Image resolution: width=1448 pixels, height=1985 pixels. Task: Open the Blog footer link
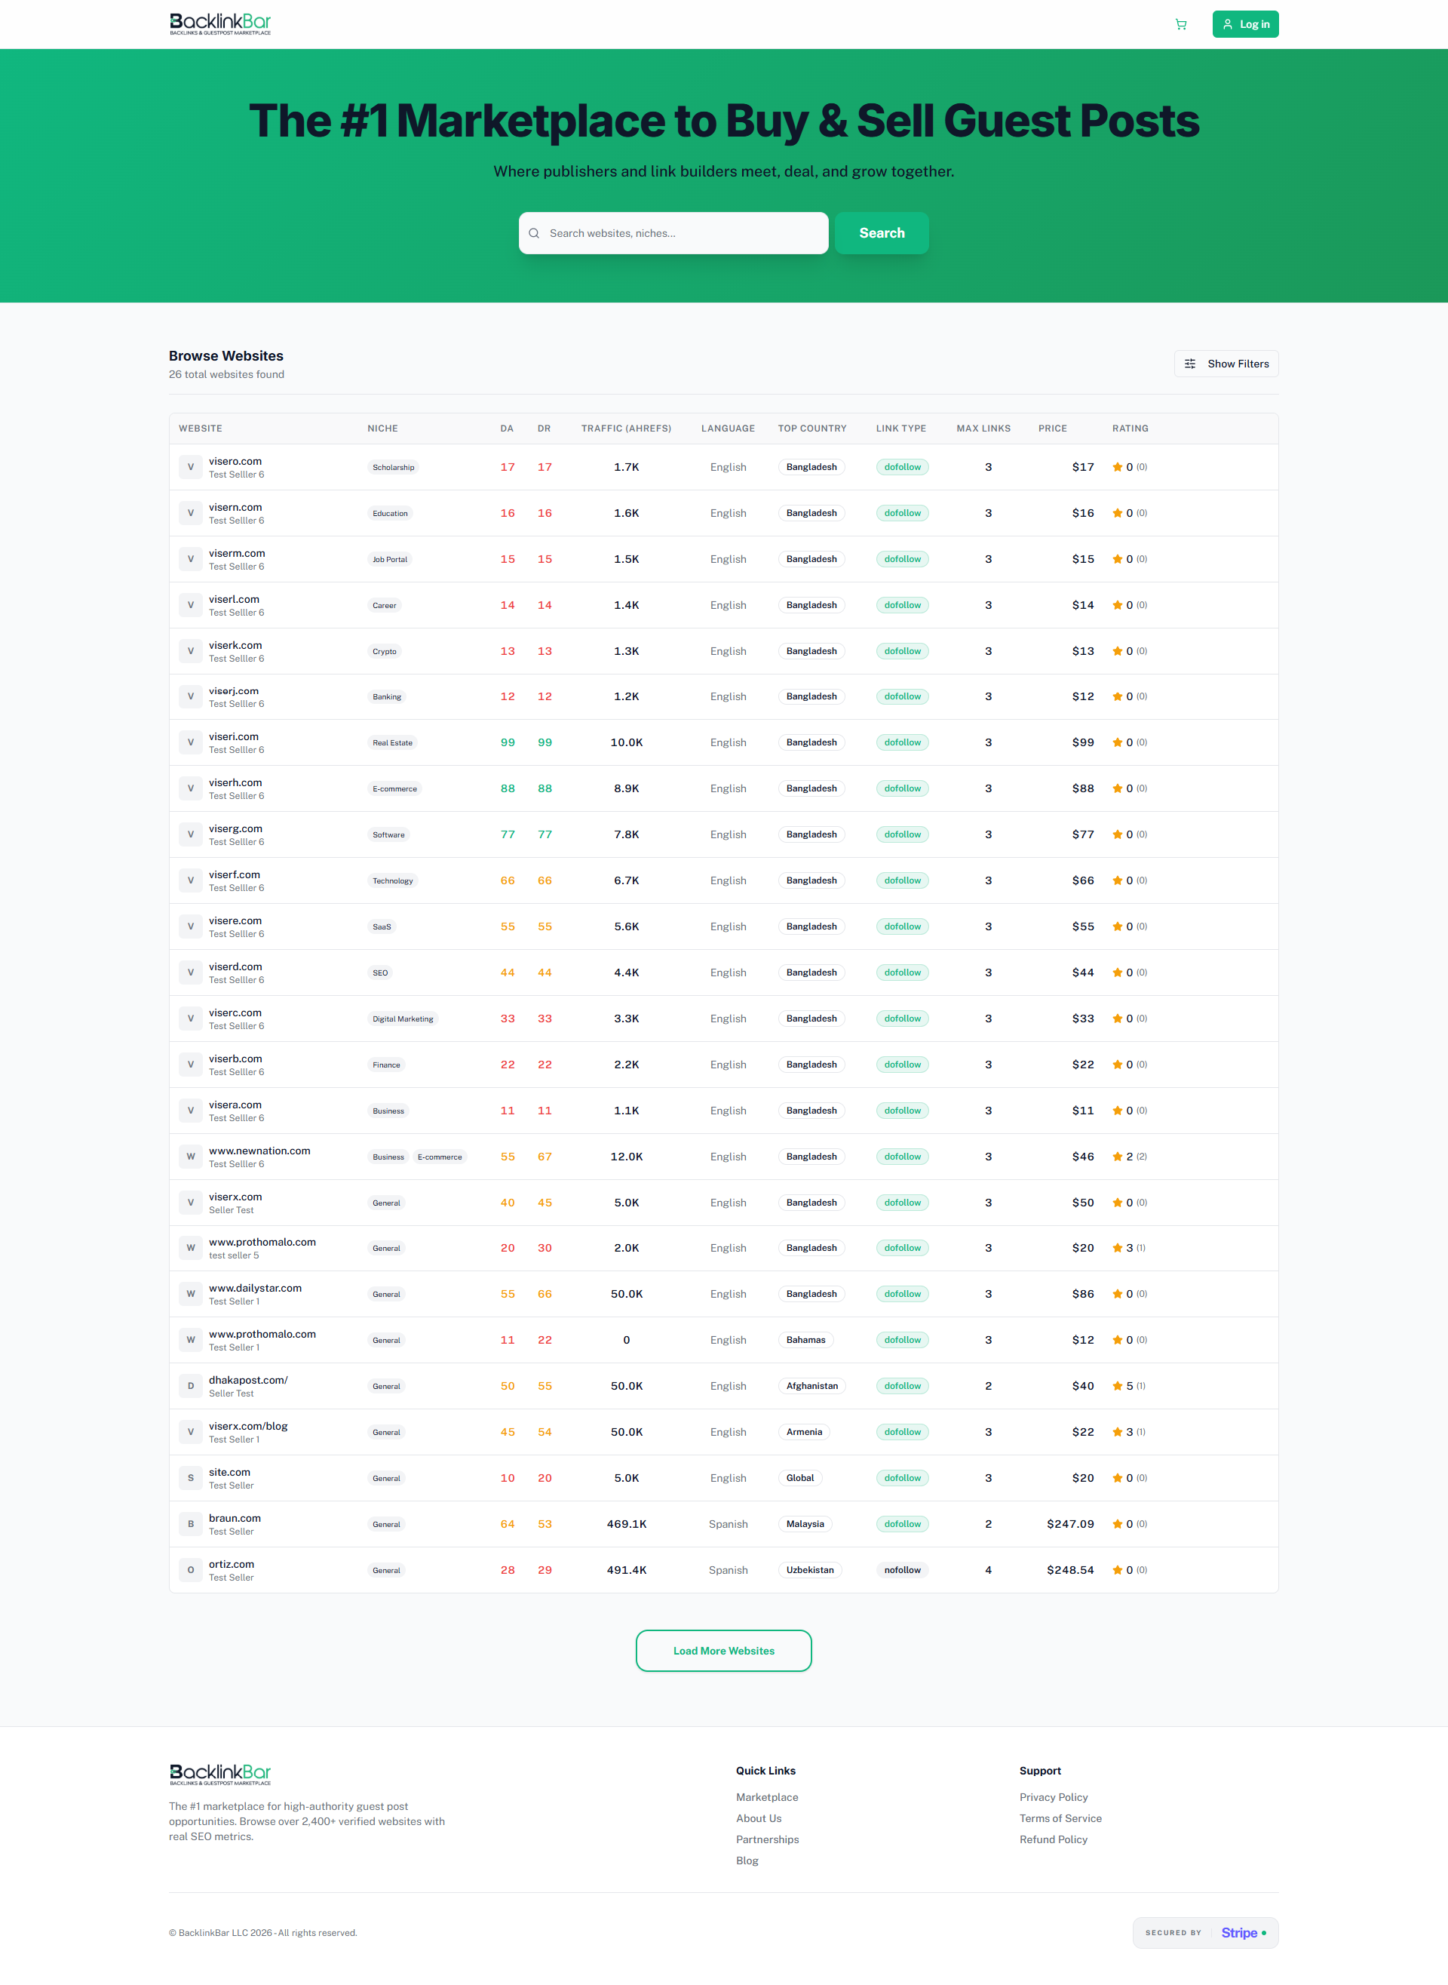pos(747,1861)
